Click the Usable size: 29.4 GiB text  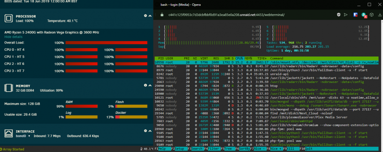click(x=21, y=115)
